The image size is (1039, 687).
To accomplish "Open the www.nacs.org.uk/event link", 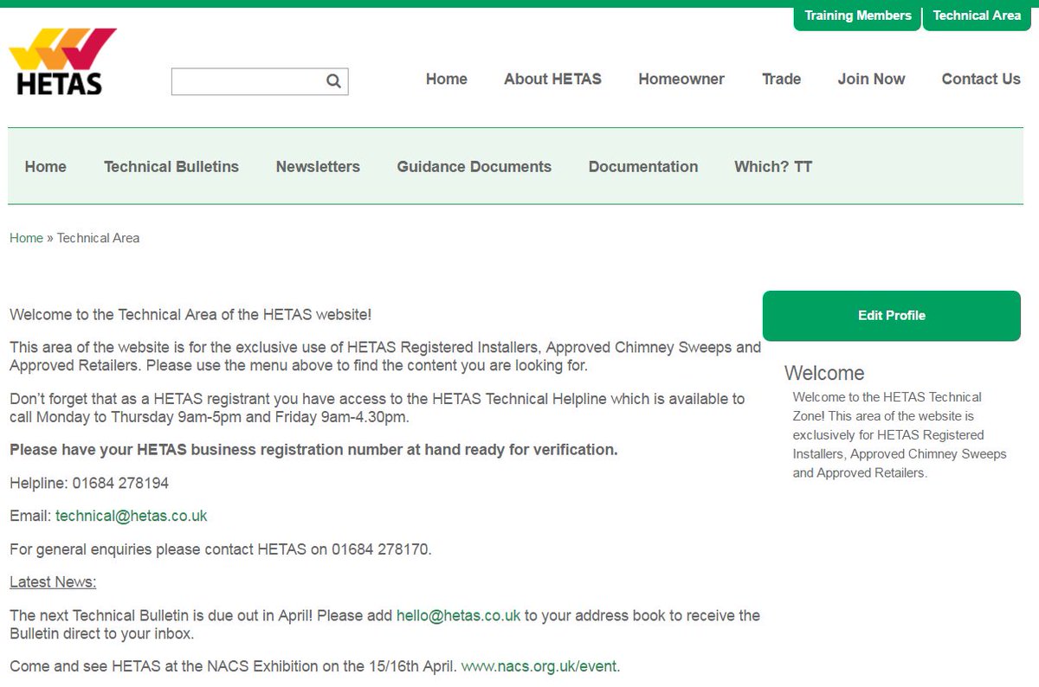I will click(539, 666).
